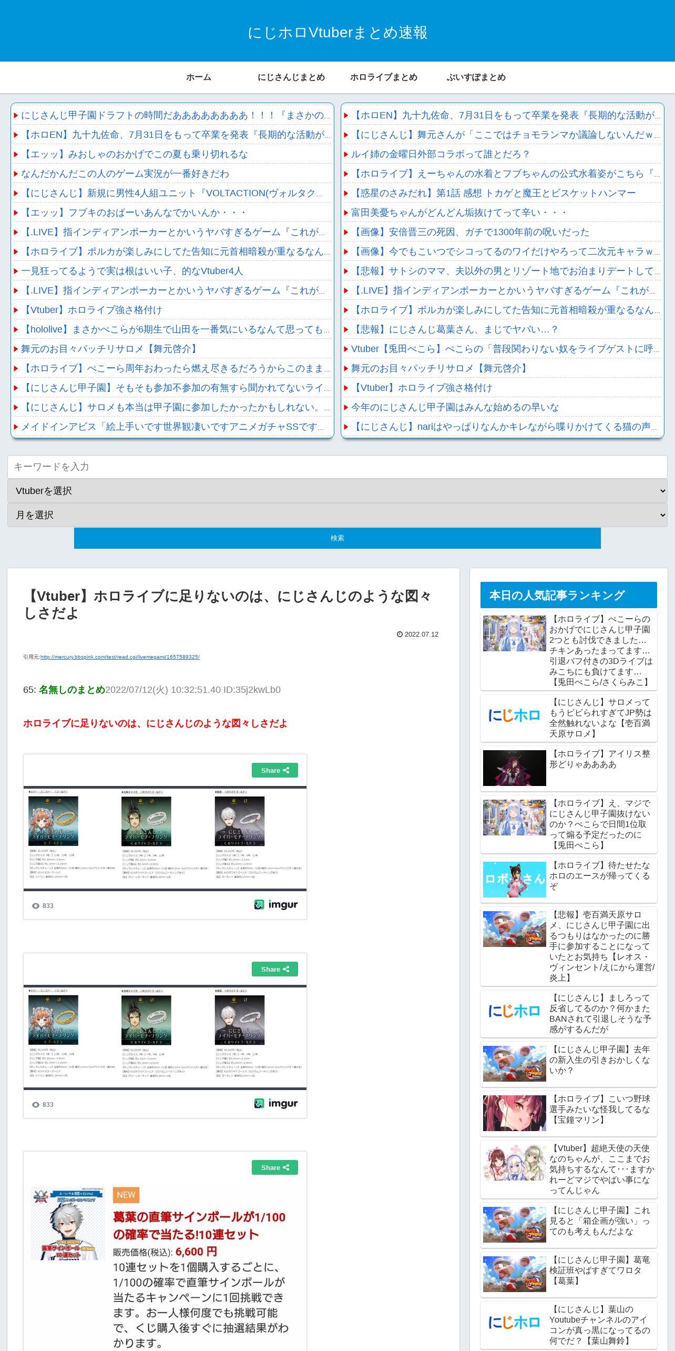Open thumbnail for 超絶天使の天使なのちゃんが article

tap(515, 1163)
